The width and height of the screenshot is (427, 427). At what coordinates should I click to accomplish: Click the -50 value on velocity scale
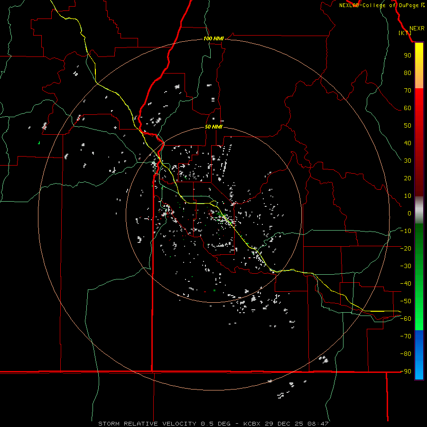coord(406,301)
